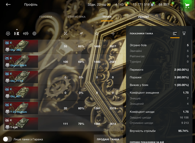Click the Рейтингові battles row
Screen dimensions: 195x143
pos(159,56)
